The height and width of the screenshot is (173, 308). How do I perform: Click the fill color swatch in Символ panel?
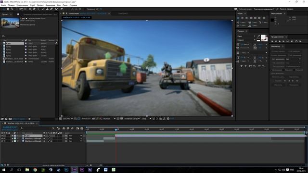(263, 37)
